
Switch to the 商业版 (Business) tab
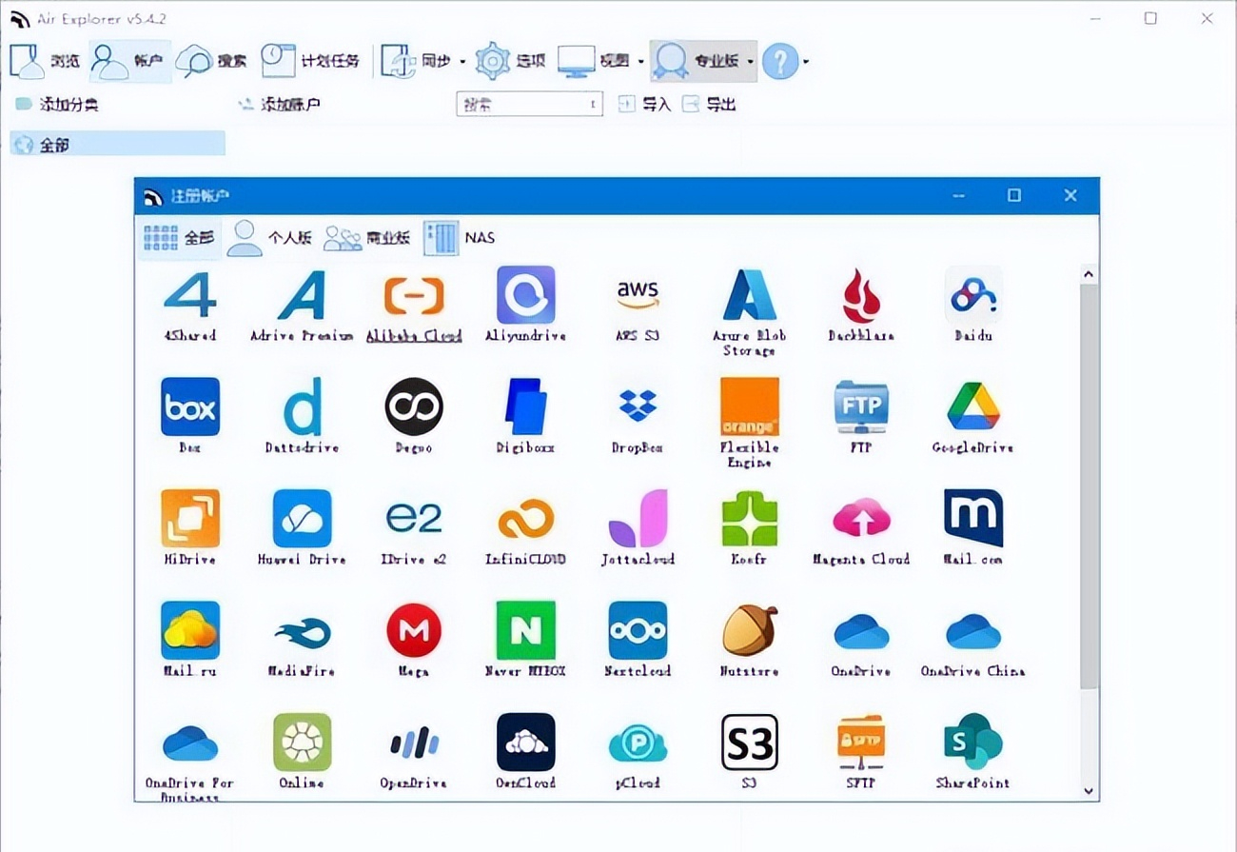(367, 238)
